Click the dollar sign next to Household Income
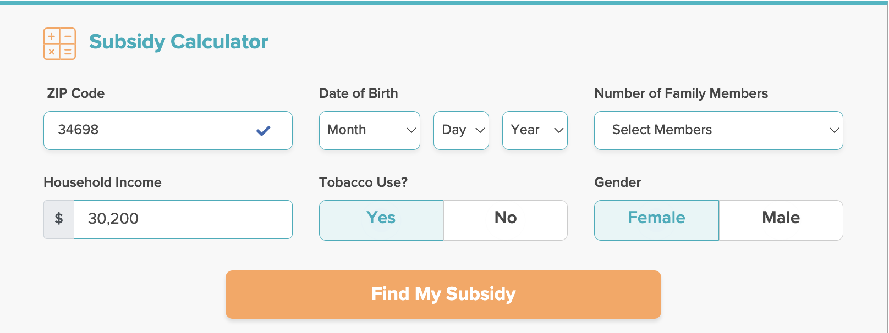This screenshot has width=889, height=333. point(58,219)
